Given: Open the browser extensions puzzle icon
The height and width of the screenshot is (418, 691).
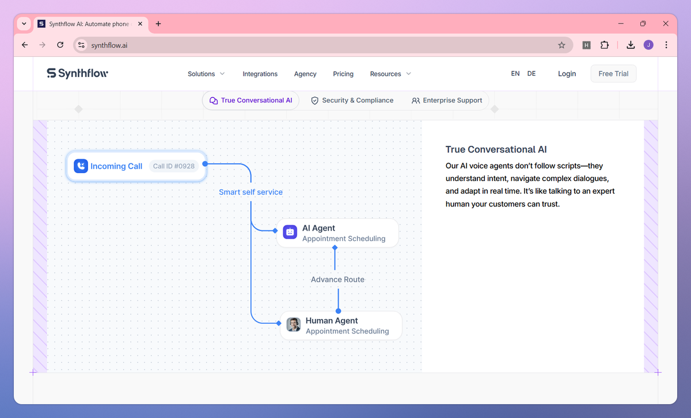Looking at the screenshot, I should point(605,45).
